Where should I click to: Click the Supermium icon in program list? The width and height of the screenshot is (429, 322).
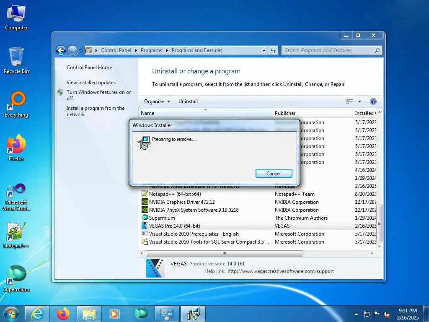[145, 218]
